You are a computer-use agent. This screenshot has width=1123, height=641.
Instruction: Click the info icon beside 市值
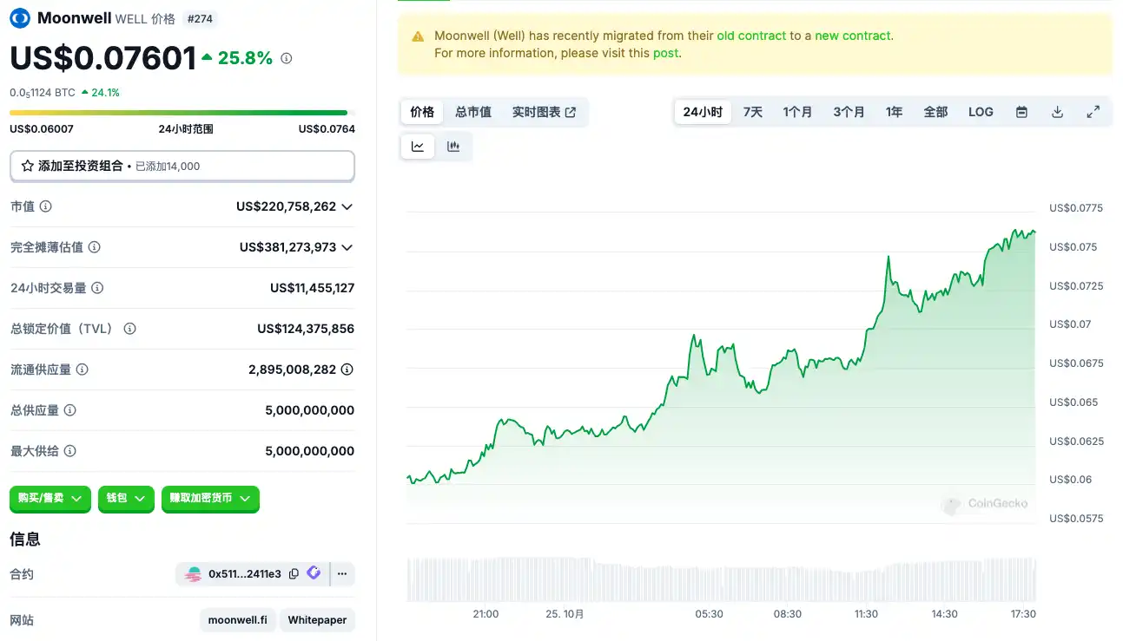[46, 206]
